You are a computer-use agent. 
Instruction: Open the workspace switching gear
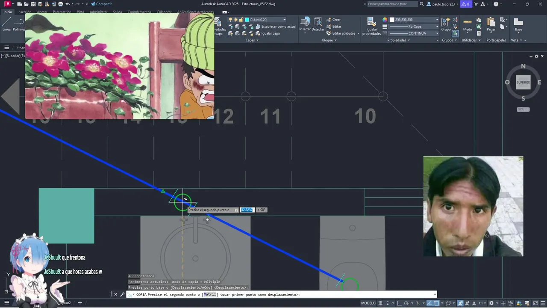(491, 303)
